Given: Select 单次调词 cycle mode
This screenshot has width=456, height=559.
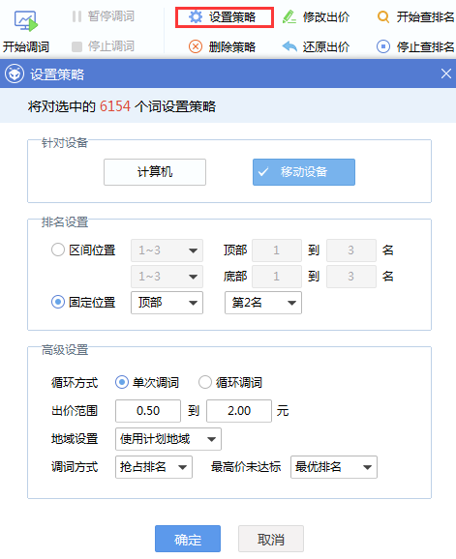Looking at the screenshot, I should point(122,383).
